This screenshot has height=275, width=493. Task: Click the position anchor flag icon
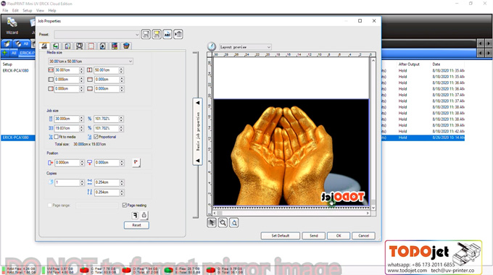tap(136, 162)
